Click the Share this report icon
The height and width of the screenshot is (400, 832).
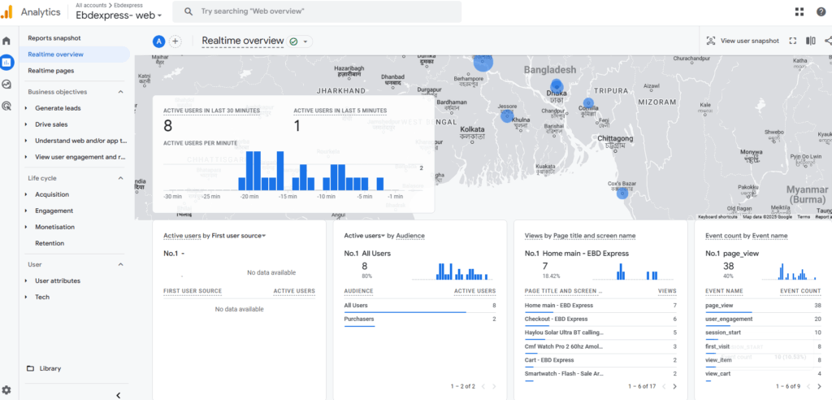(x=827, y=41)
